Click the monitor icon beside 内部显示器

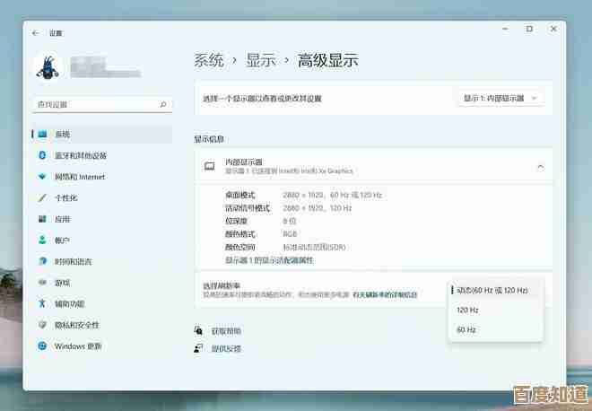[x=210, y=166]
